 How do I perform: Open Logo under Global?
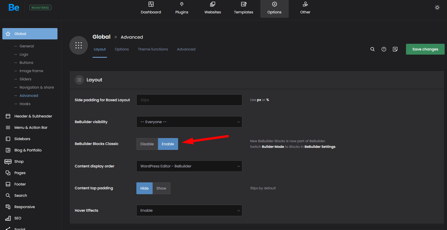coord(24,54)
